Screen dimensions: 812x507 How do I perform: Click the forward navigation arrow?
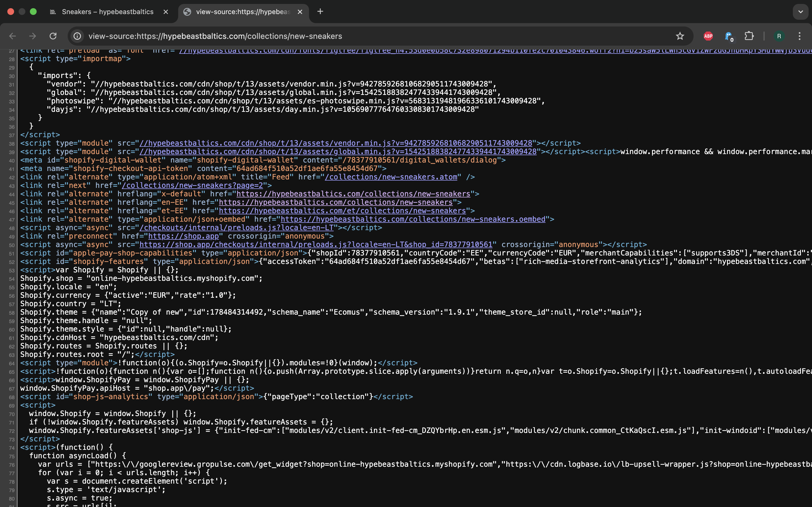click(32, 36)
